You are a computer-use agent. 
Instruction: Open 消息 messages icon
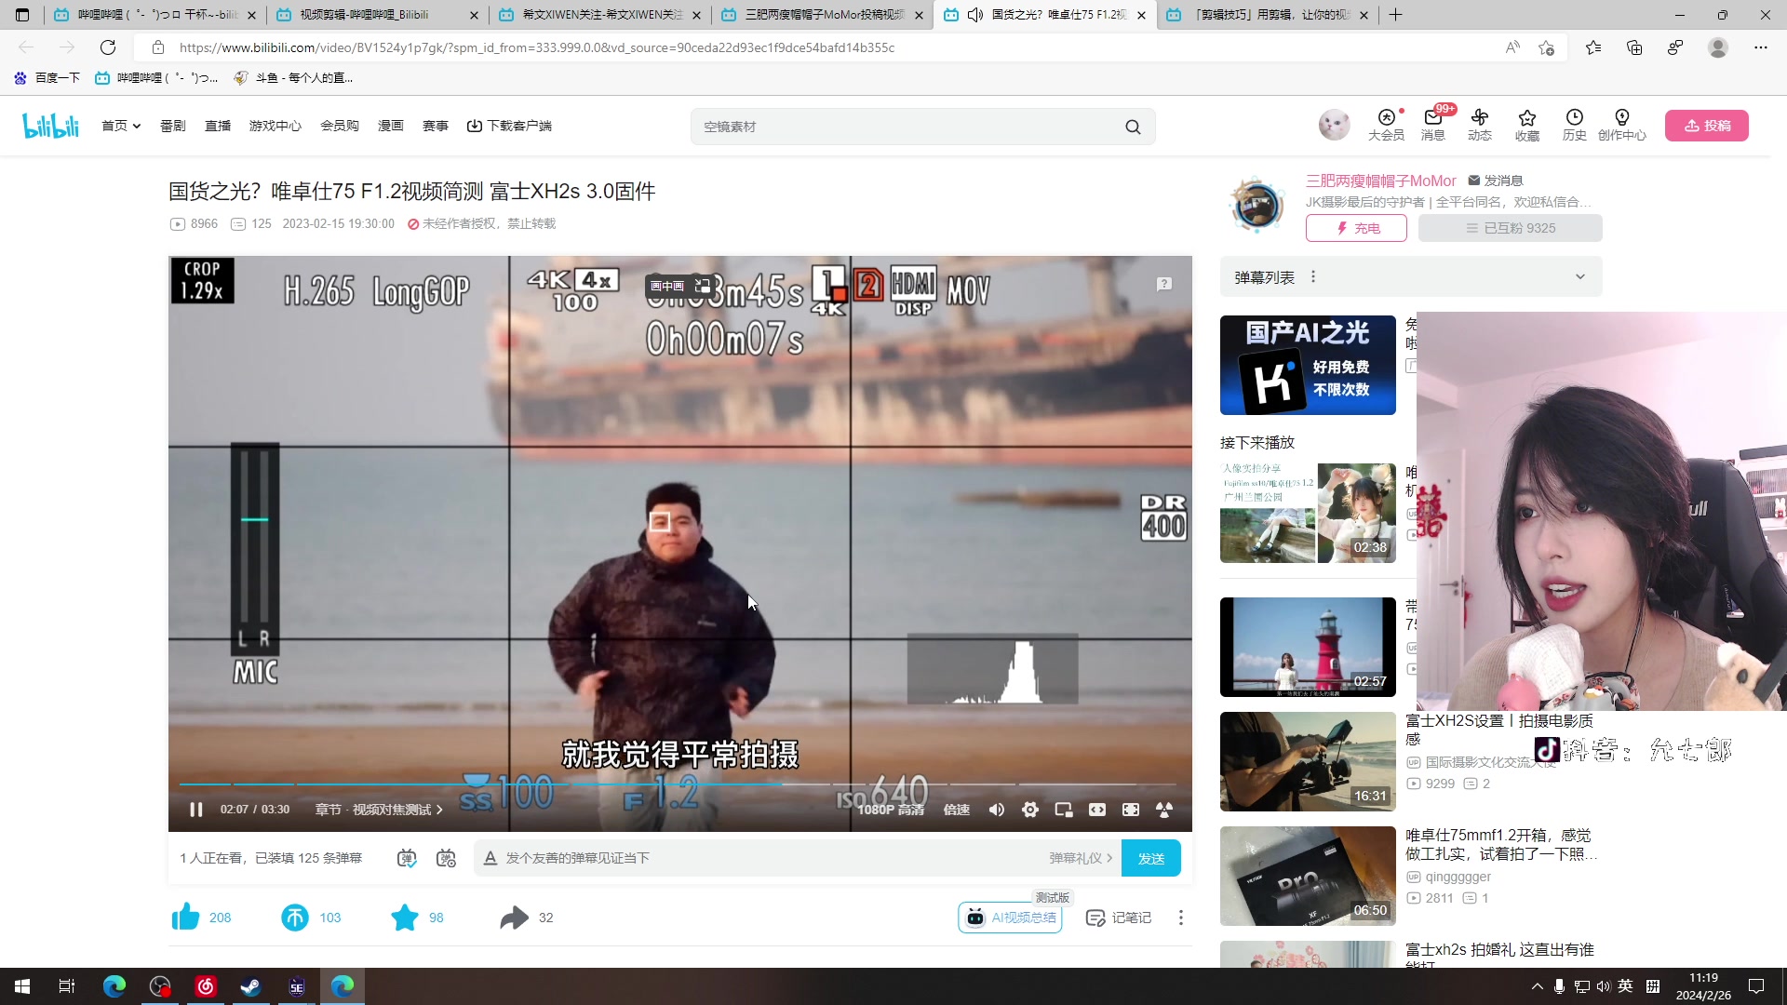coord(1433,125)
